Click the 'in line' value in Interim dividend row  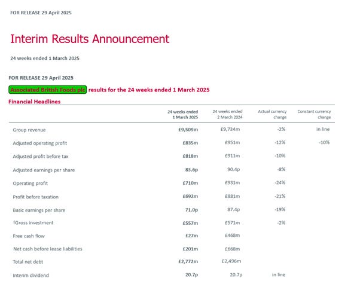click(279, 274)
